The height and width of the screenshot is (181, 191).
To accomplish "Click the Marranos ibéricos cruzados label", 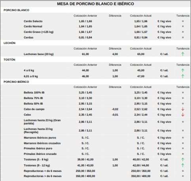I will pos(42,143).
